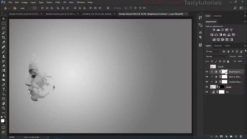Image resolution: width=247 pixels, height=139 pixels.
Task: Click the foreground color swatch
Action: click(x=3, y=121)
